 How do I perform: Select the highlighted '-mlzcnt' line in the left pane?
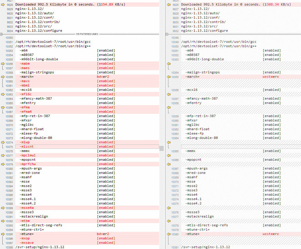point(87,147)
